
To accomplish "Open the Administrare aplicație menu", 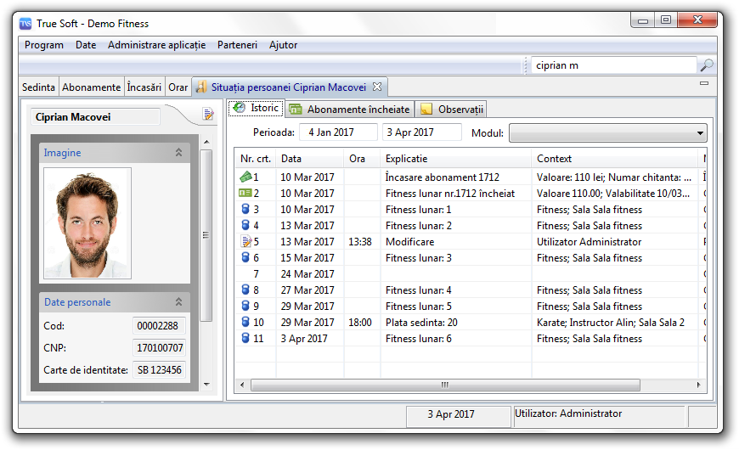I will click(156, 45).
